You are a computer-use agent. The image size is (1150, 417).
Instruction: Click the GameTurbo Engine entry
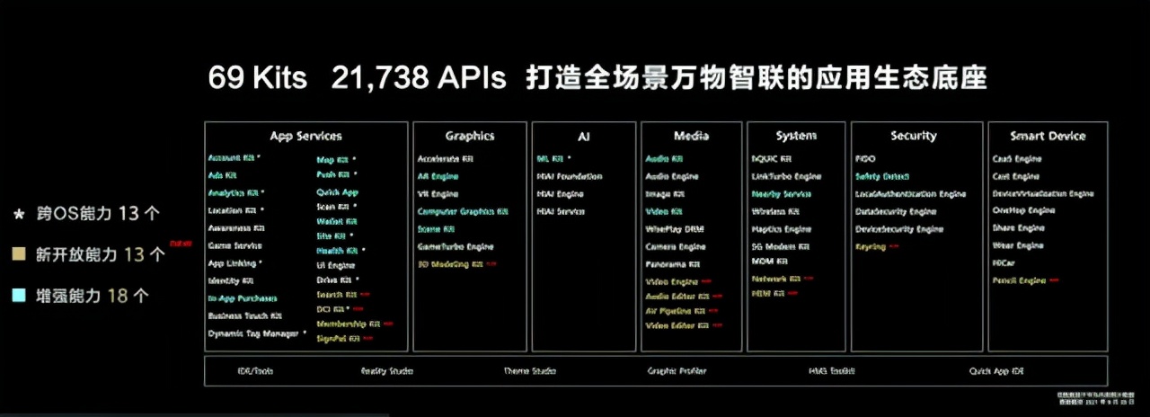[455, 246]
